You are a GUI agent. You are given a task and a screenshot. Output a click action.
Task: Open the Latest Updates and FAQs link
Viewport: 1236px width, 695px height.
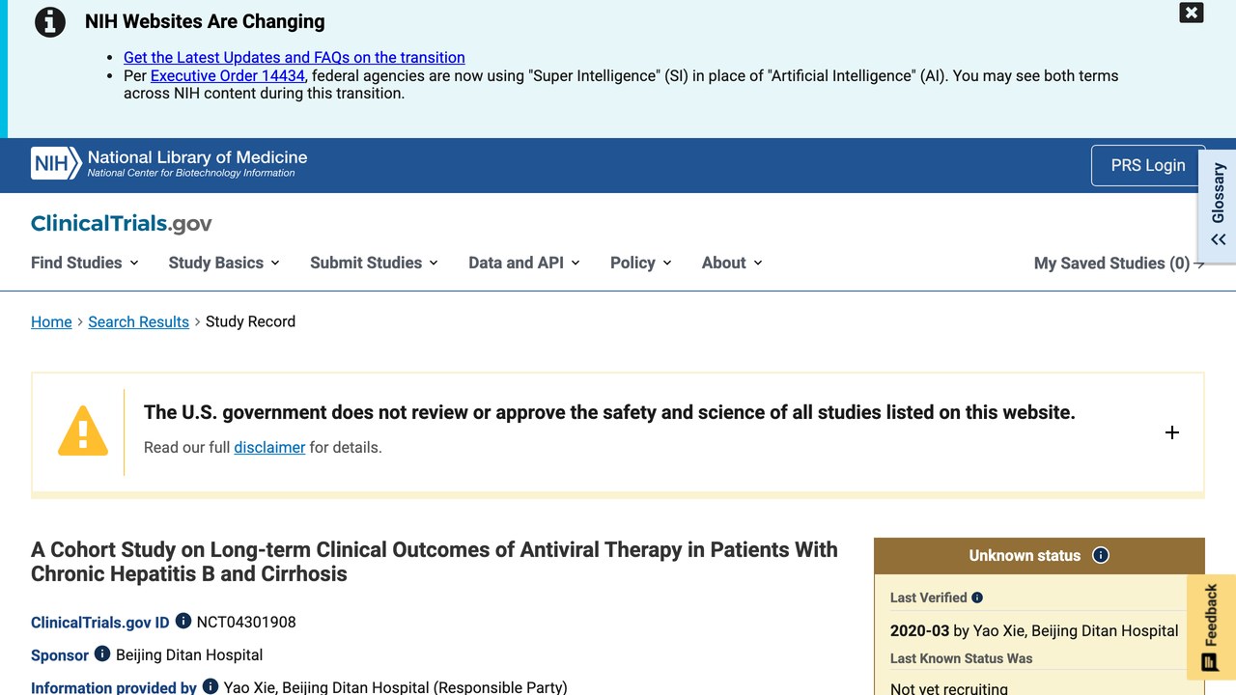click(x=295, y=58)
